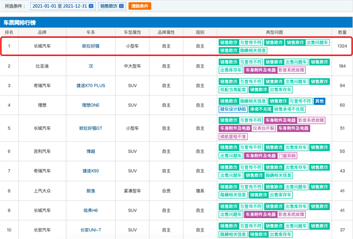Click the 门窗异响 tag in 博越 row
This screenshot has height=239, width=353.
(287, 156)
